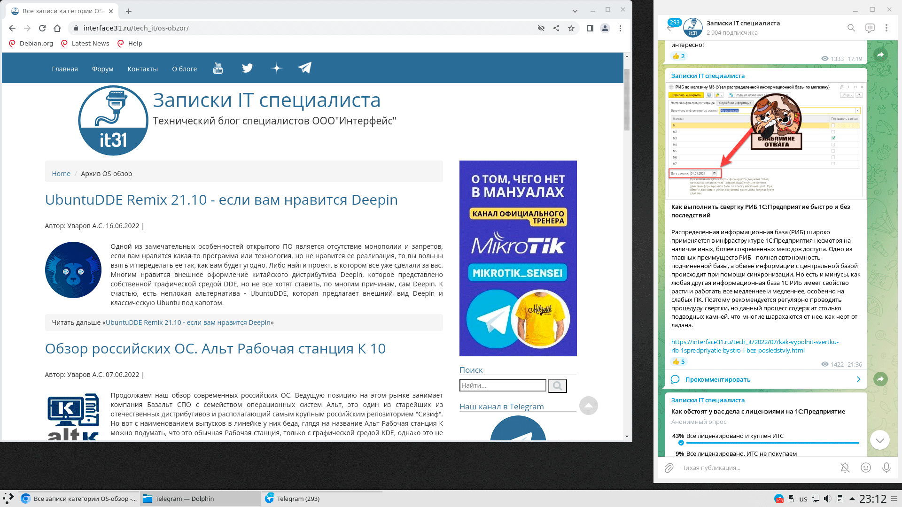This screenshot has width=902, height=507.
Task: Open Telegram three-dot channel menu
Action: 886,28
